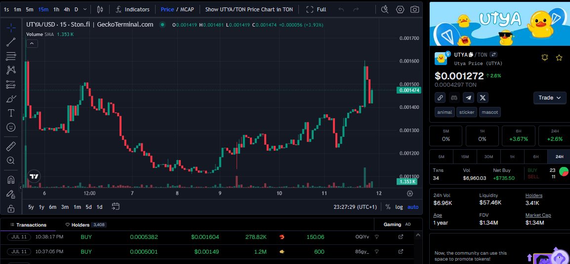This screenshot has width=570, height=264.
Task: Set chart range to 5y
Action: click(x=31, y=207)
